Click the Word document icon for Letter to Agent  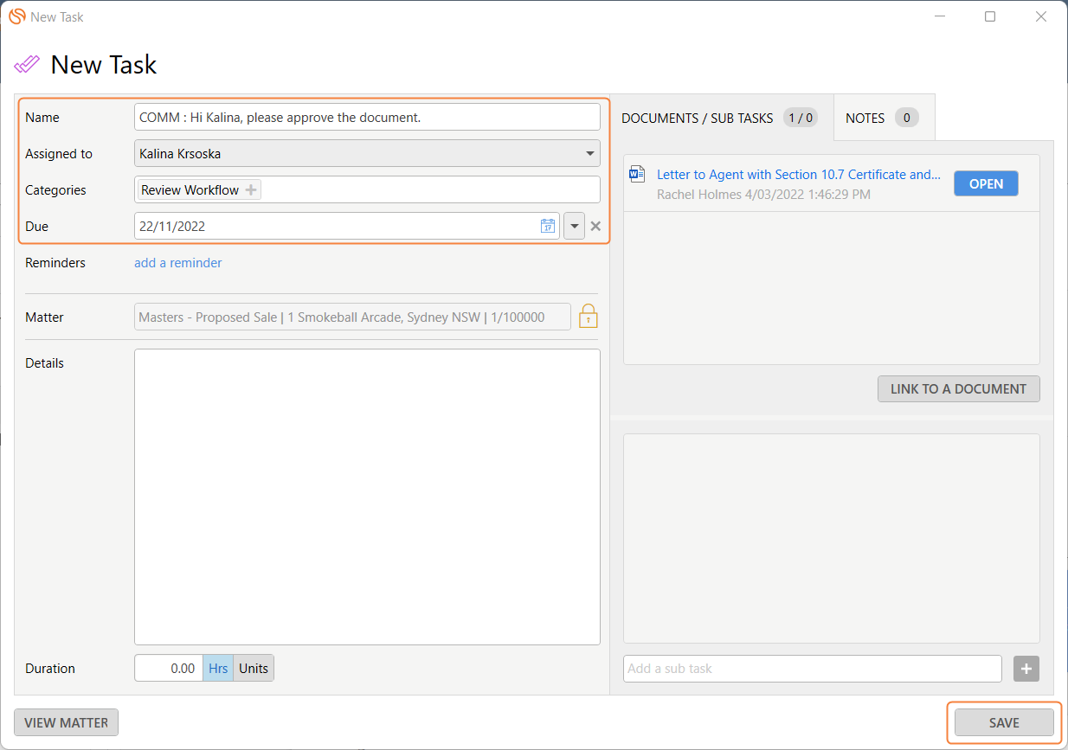[637, 175]
